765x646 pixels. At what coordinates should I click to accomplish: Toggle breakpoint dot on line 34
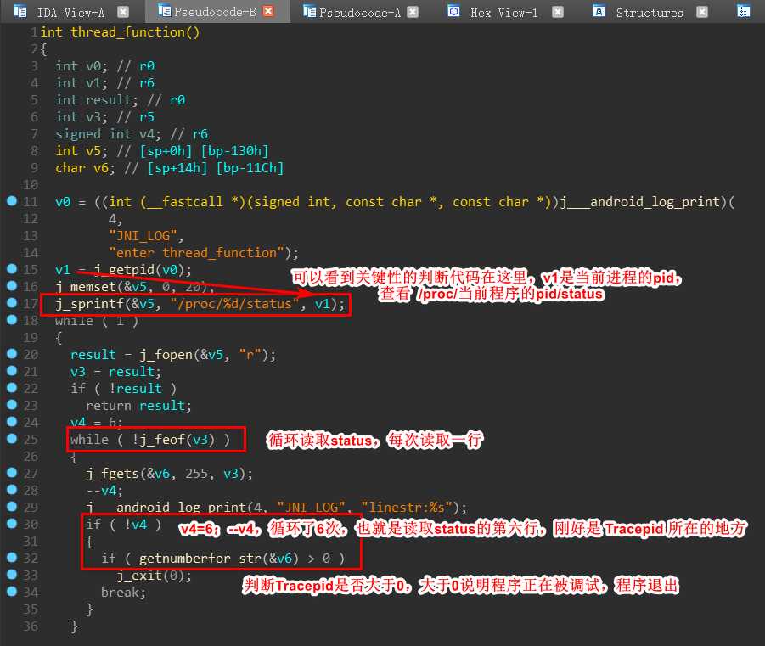(12, 591)
